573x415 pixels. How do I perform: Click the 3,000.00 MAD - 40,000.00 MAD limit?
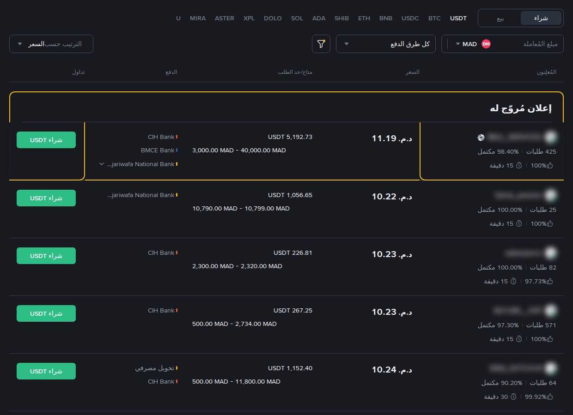(x=239, y=150)
